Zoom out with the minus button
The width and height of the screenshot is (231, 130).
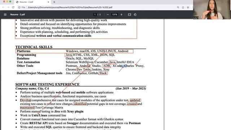[x=108, y=14]
